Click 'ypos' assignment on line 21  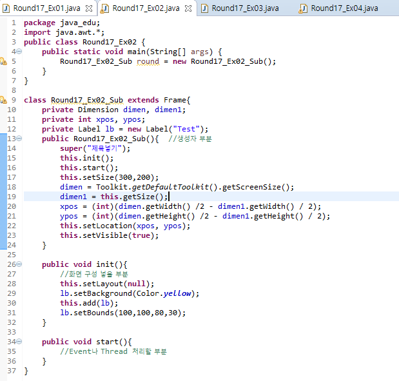(x=69, y=217)
